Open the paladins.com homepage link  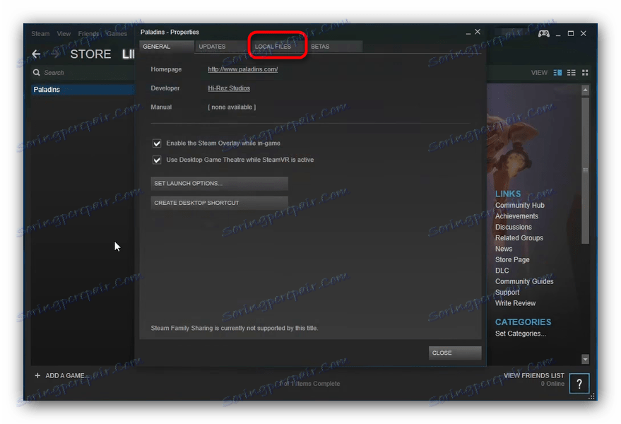[x=243, y=69]
